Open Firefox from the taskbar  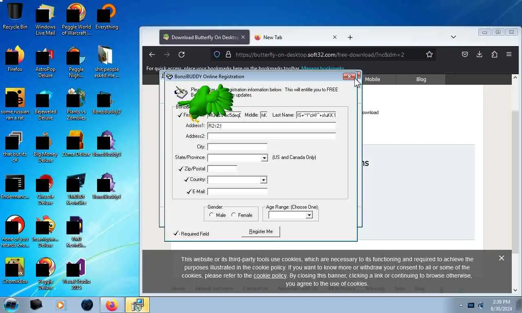[x=112, y=305]
